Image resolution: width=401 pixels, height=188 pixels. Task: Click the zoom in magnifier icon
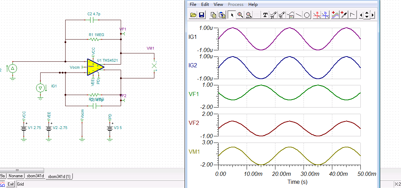coord(240,15)
